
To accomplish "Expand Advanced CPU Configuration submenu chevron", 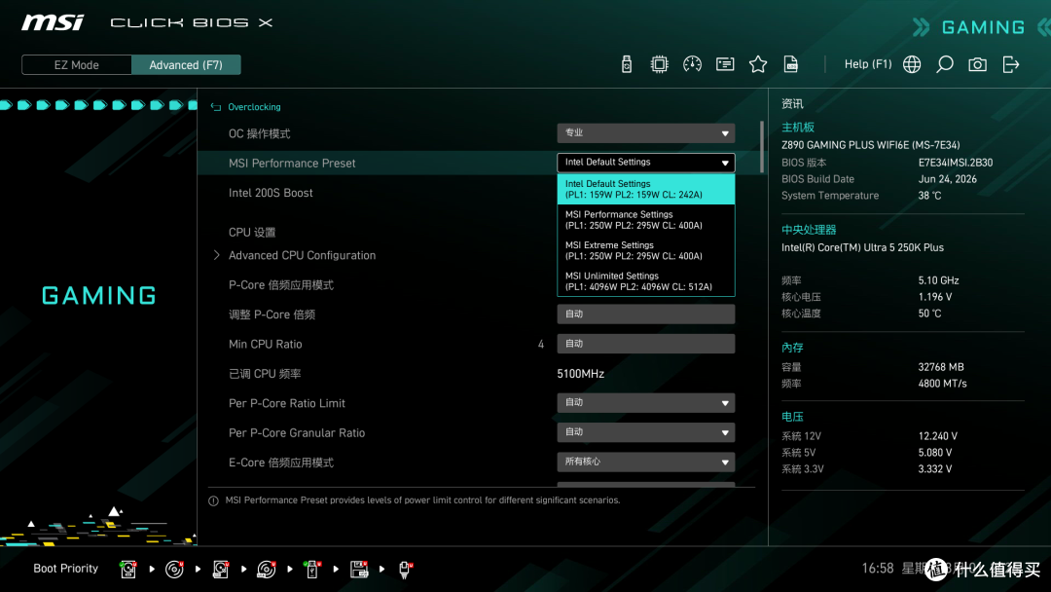I will click(216, 255).
